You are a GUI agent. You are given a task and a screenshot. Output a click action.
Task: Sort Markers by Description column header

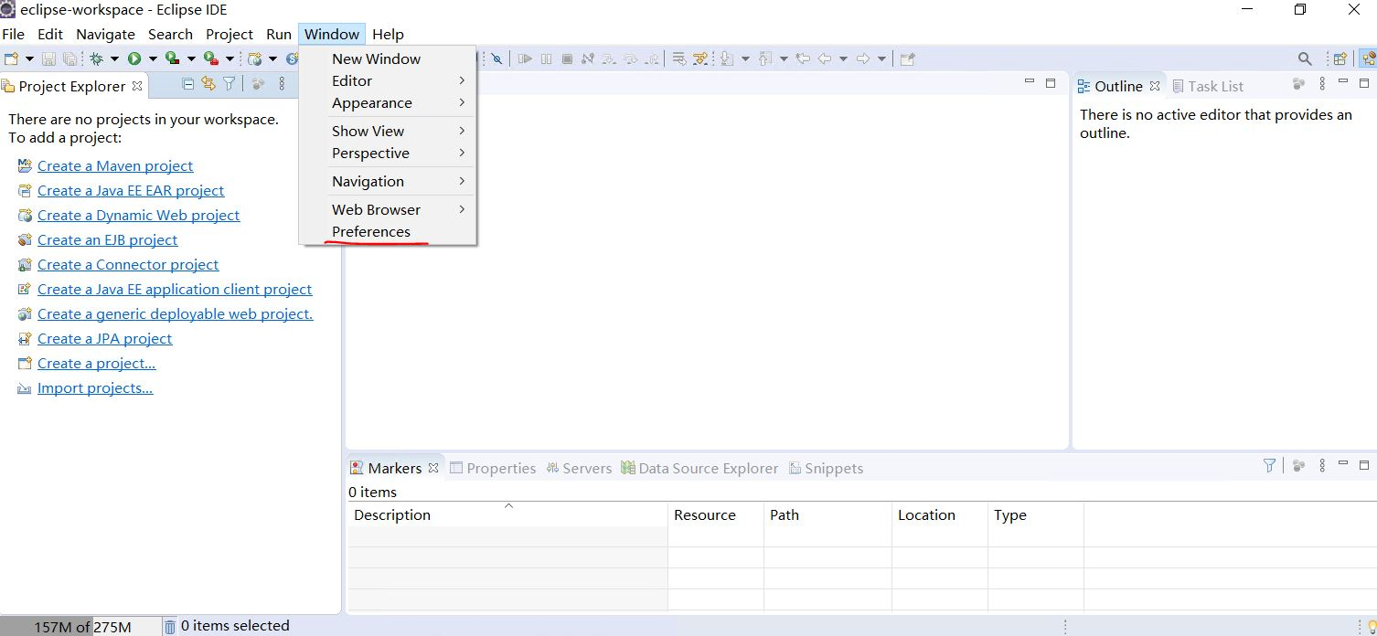click(508, 514)
